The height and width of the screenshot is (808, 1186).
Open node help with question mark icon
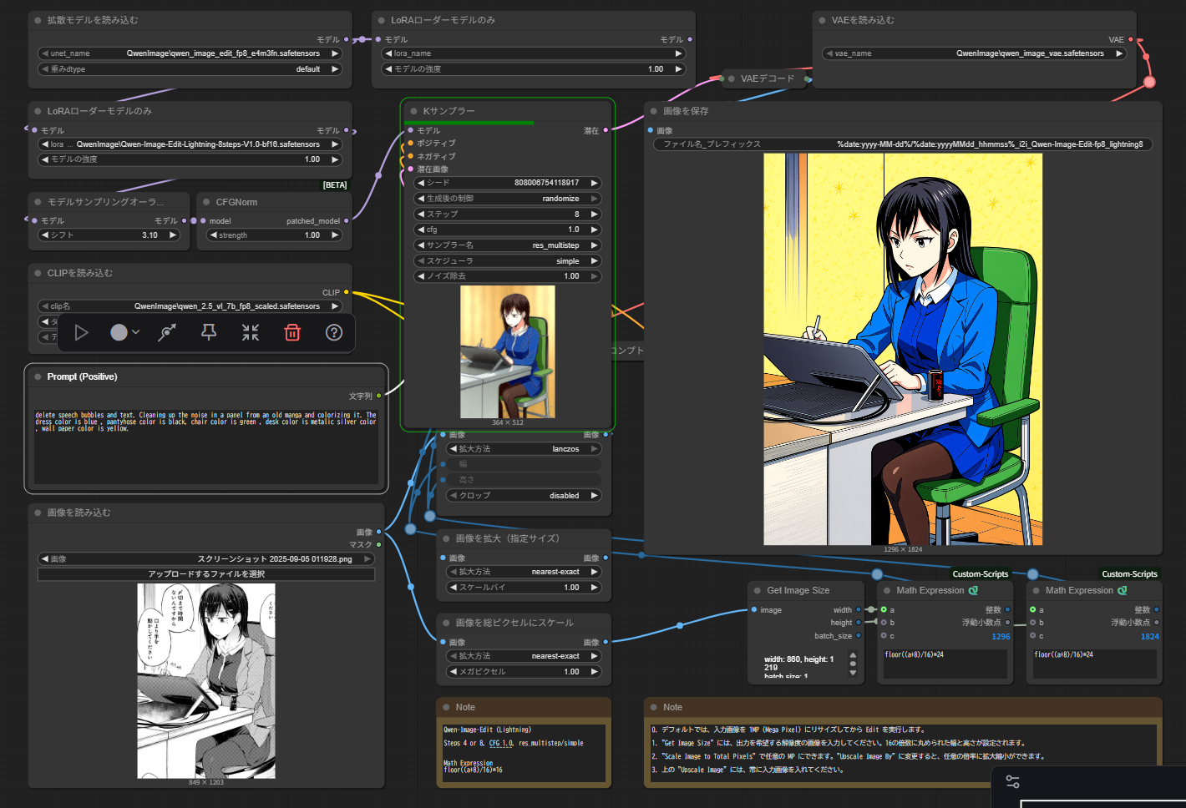334,333
